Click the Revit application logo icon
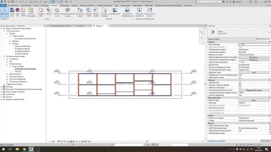The image size is (271, 152). pos(2,2)
